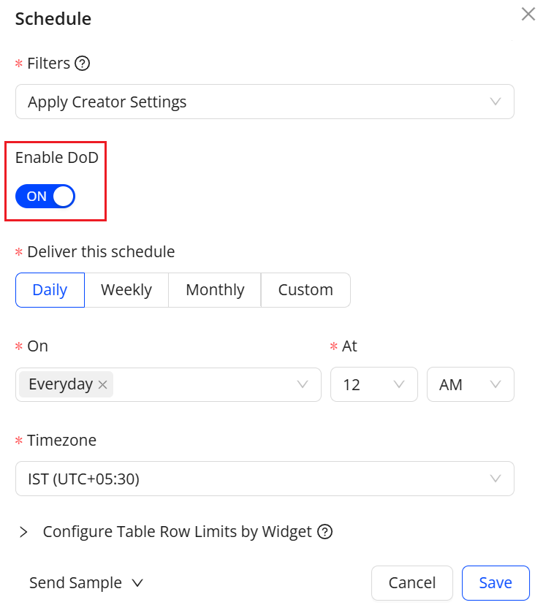Open the hour dropdown showing 12
The image size is (543, 605).
coord(373,384)
